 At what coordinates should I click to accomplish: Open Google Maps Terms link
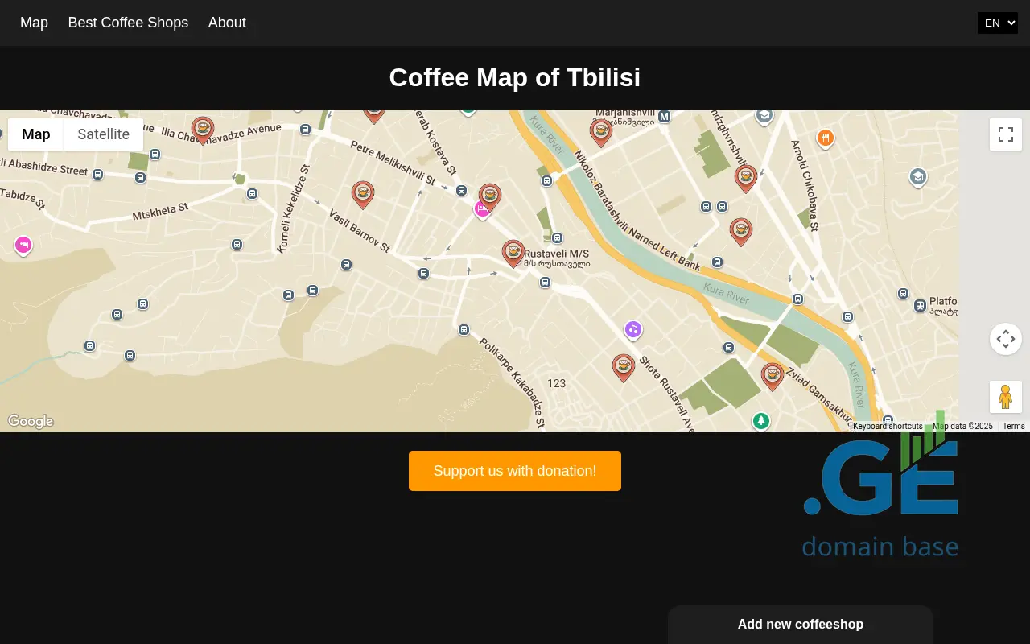click(x=1013, y=427)
